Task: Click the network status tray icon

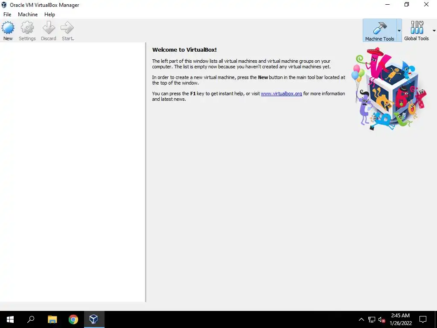Action: tap(372, 319)
